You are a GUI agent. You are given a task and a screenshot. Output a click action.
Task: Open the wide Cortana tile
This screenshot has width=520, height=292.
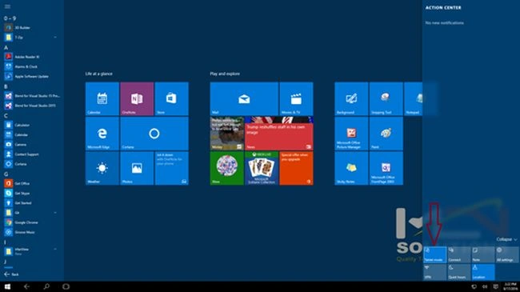[x=154, y=134]
